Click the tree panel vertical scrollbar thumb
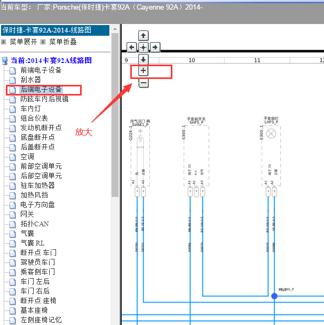The image size is (324, 325). tap(115, 115)
